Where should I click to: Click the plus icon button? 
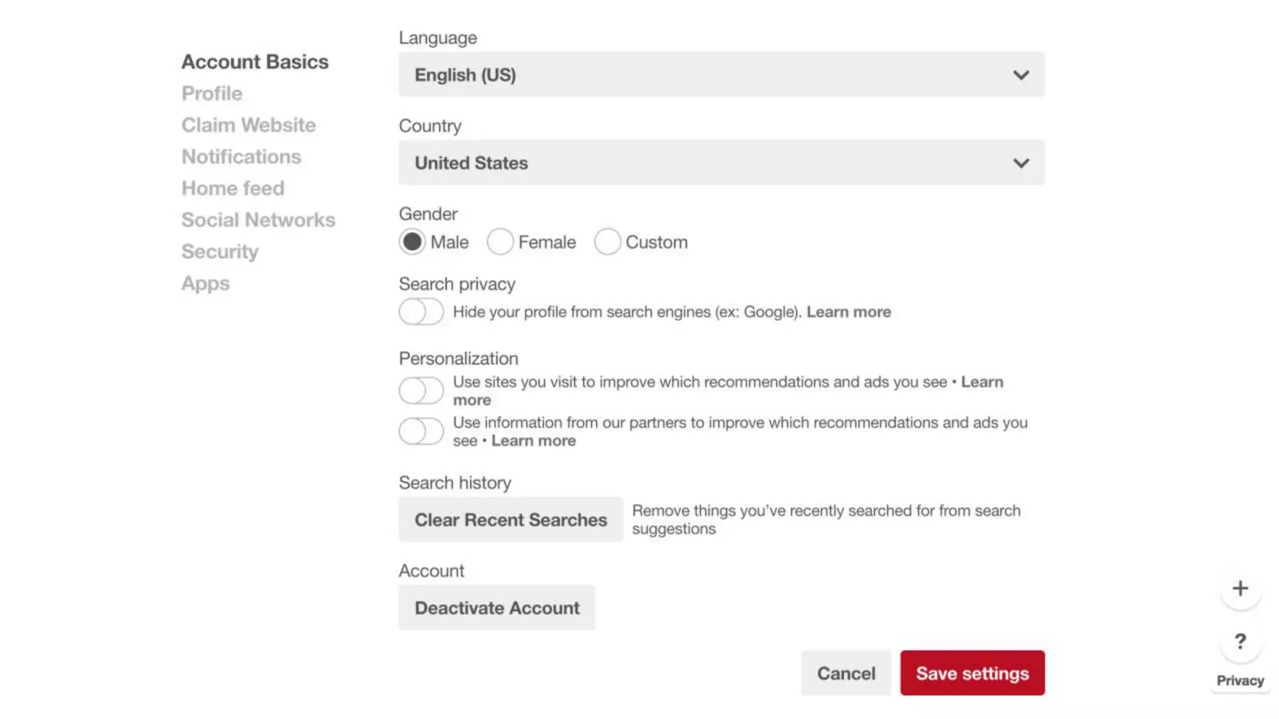click(x=1240, y=589)
